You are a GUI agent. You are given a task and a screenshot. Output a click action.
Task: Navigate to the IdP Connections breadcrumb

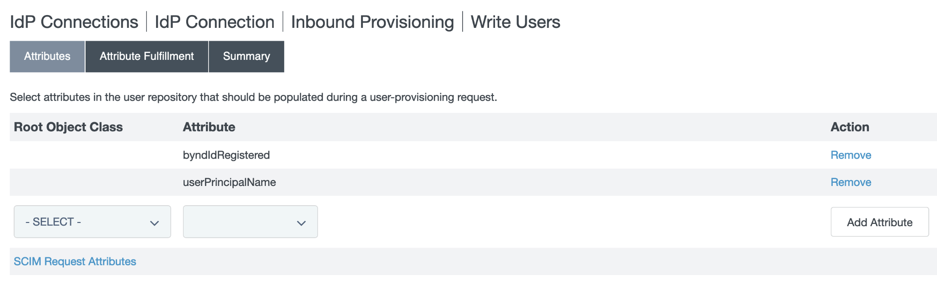coord(74,22)
